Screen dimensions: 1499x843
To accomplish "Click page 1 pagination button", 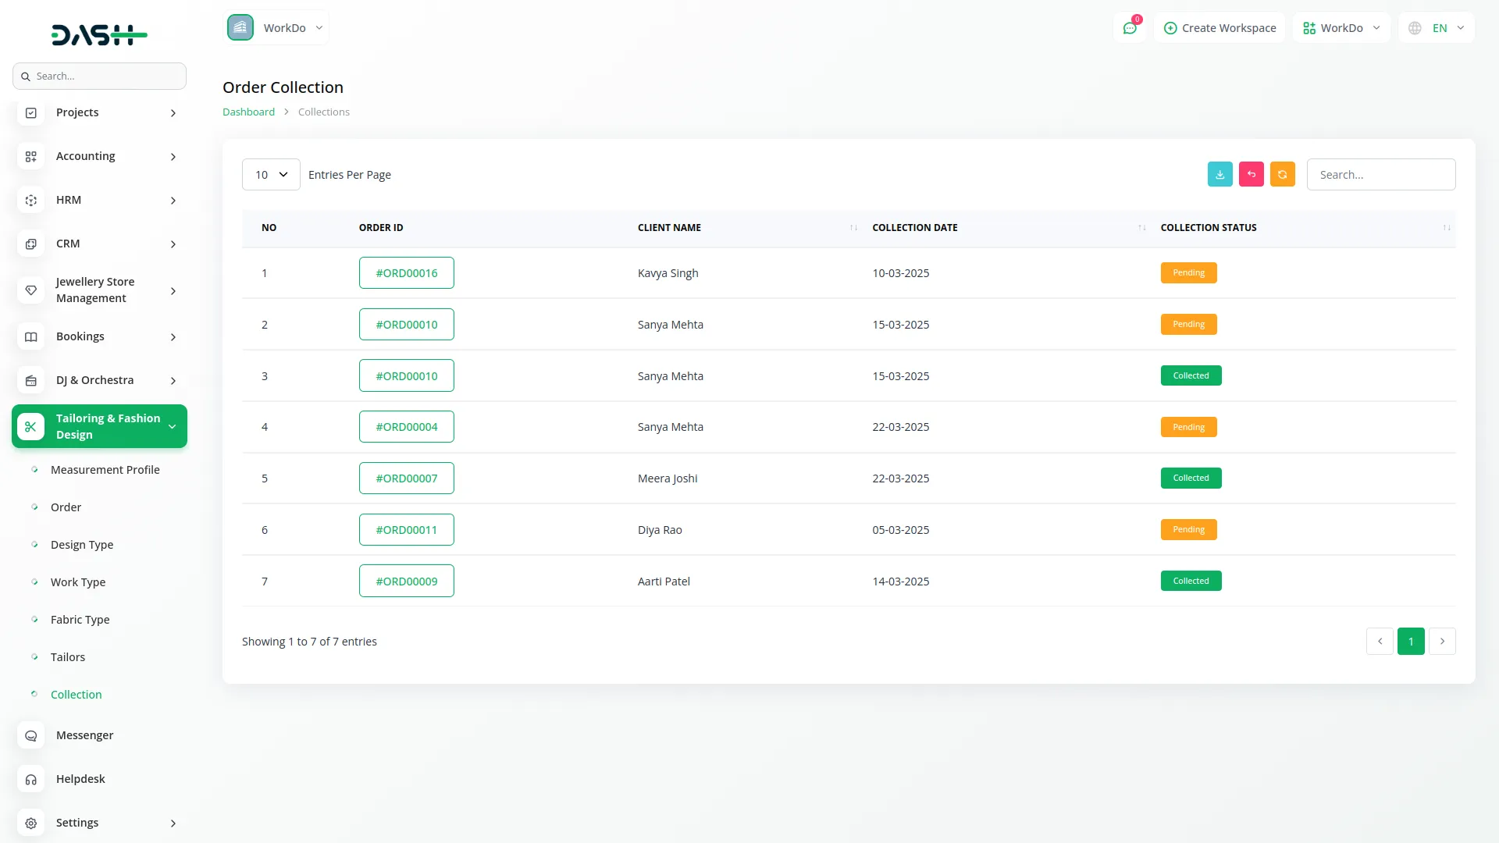I will point(1411,641).
